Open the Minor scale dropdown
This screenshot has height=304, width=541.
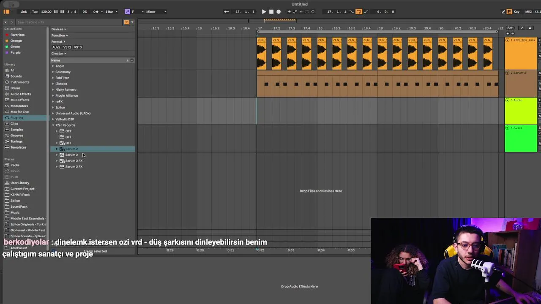[156, 11]
